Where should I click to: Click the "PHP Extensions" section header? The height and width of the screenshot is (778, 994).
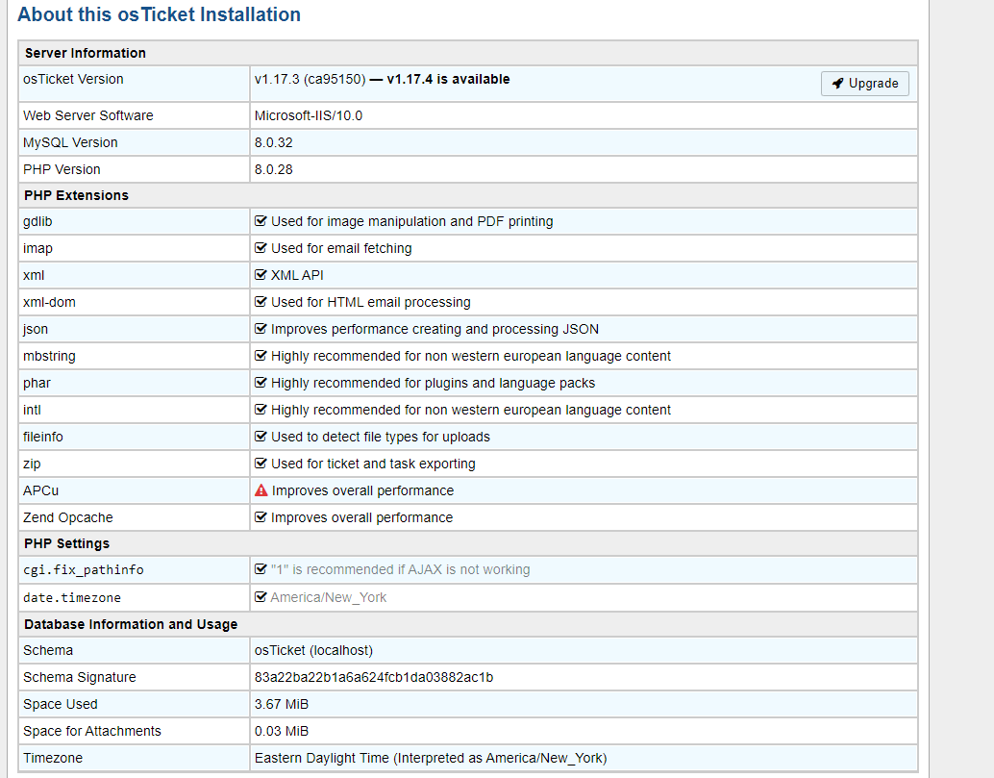point(76,195)
